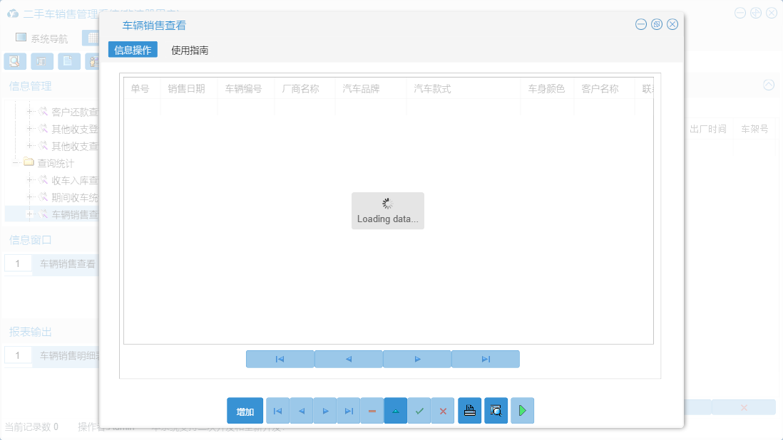Select the 信息操作 tab

(x=133, y=51)
